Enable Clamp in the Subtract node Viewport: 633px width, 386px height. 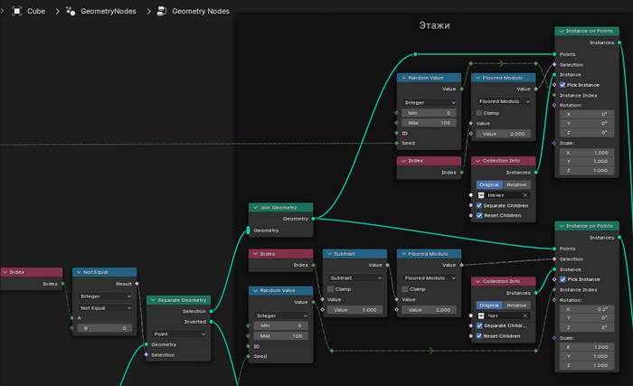pos(329,288)
